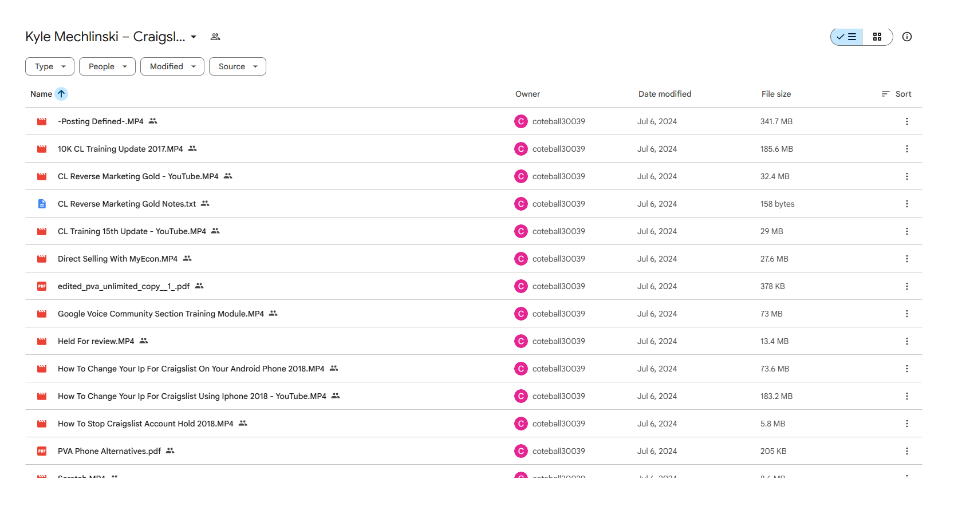Open the folder details info icon
The image size is (962, 506).
point(907,37)
